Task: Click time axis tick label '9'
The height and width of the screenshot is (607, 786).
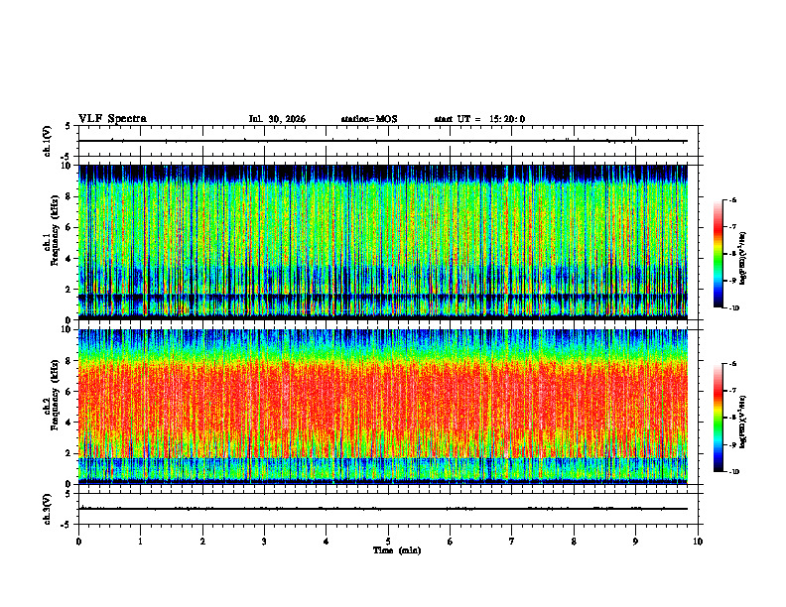Action: 635,542
